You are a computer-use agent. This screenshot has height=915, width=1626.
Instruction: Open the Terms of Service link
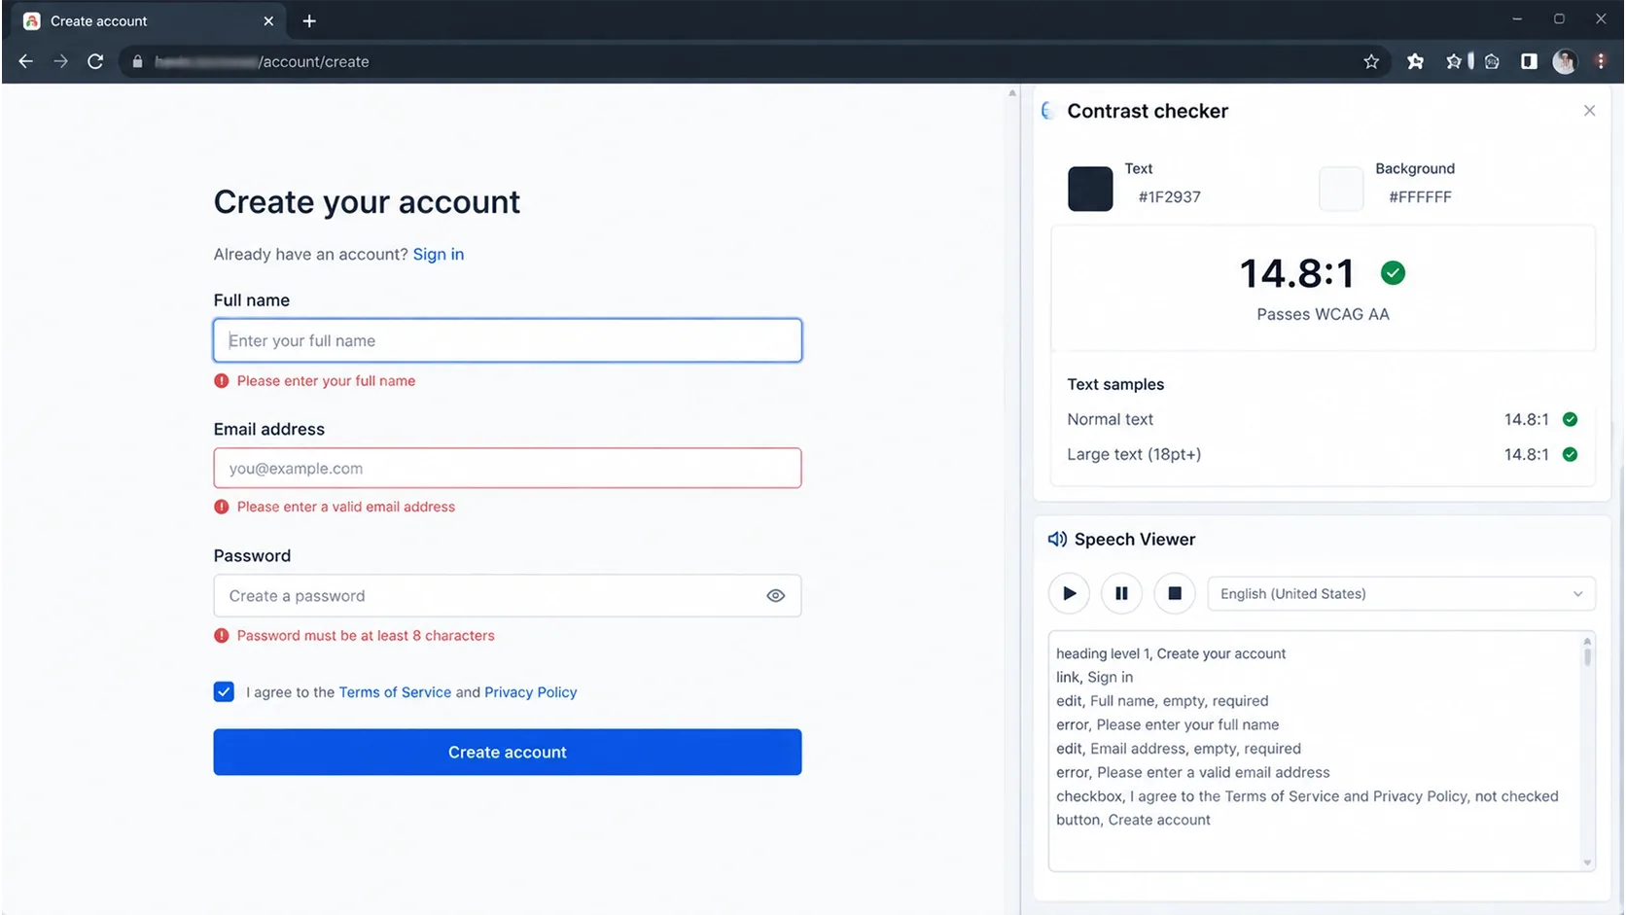[395, 692]
